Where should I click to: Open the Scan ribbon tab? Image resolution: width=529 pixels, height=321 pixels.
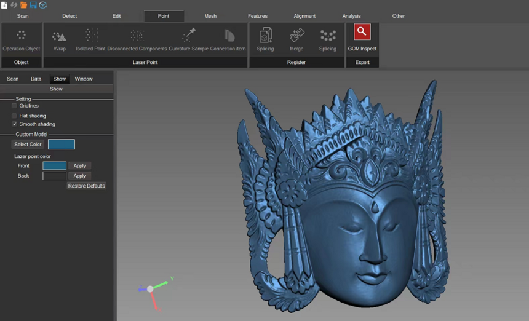[x=23, y=16]
